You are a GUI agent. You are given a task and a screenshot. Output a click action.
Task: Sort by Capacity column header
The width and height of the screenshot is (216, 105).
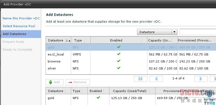tap(160, 40)
